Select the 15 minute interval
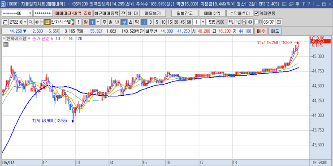Image resolution: width=333 pixels, height=166 pixels. pyautogui.click(x=169, y=22)
